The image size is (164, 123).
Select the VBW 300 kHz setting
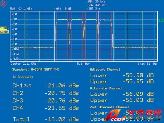tap(98, 5)
